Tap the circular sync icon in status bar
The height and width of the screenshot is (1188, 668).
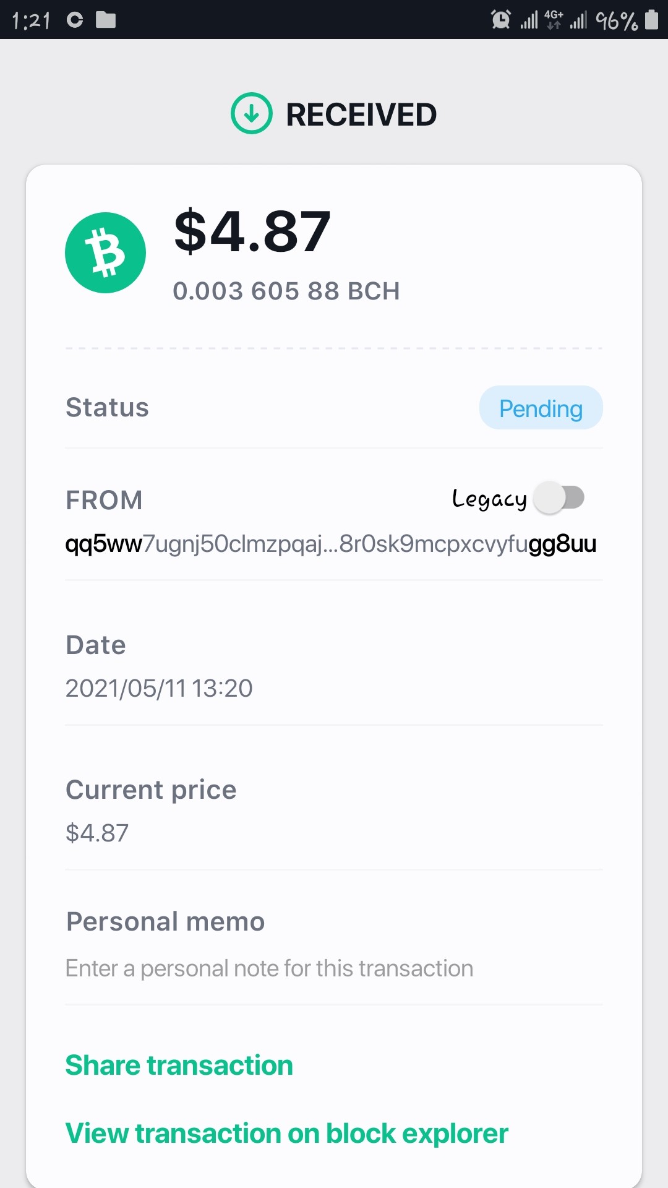[x=75, y=20]
